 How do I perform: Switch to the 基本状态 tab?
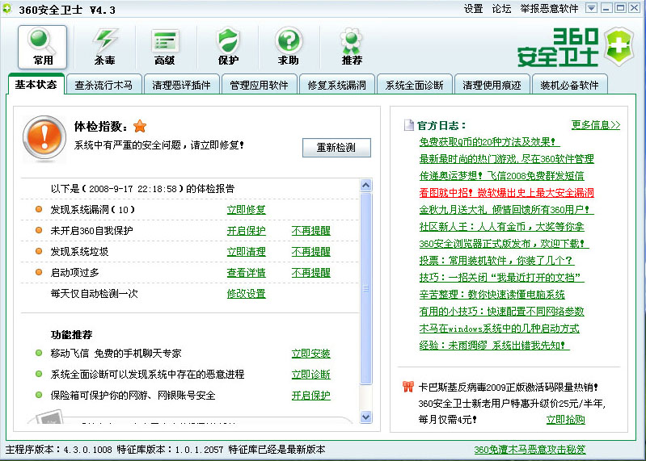tap(36, 85)
